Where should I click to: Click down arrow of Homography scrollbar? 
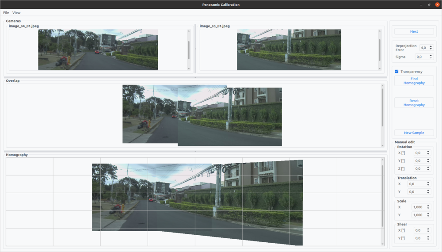coord(382,244)
